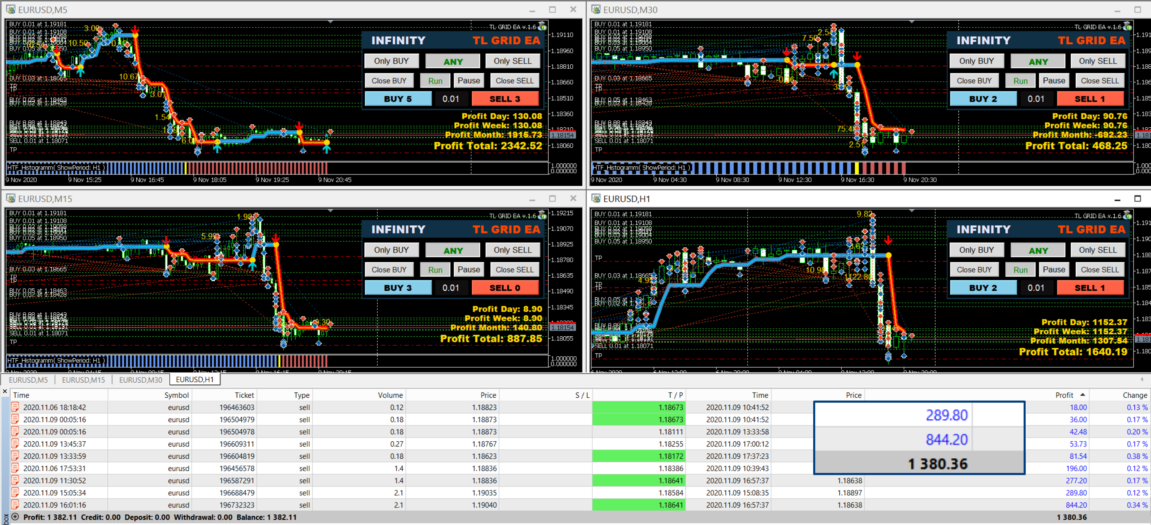1151x525 pixels.
Task: Click chart shift triangle atop M5 chart
Action: coord(330,22)
